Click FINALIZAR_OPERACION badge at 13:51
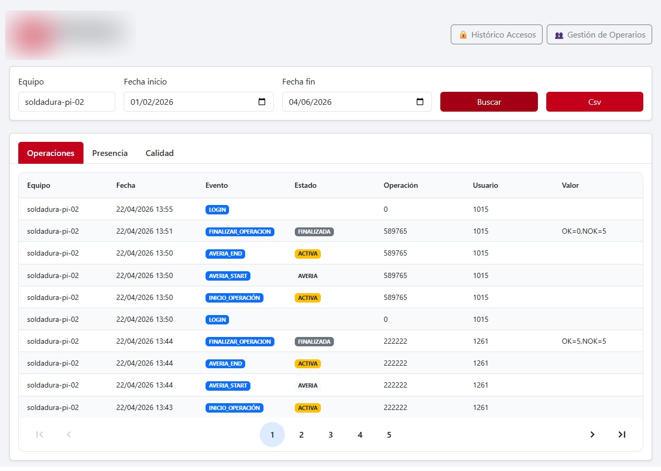661x471 pixels. click(x=240, y=232)
